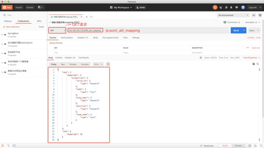Open help icon at bottom right corner

click(261, 146)
